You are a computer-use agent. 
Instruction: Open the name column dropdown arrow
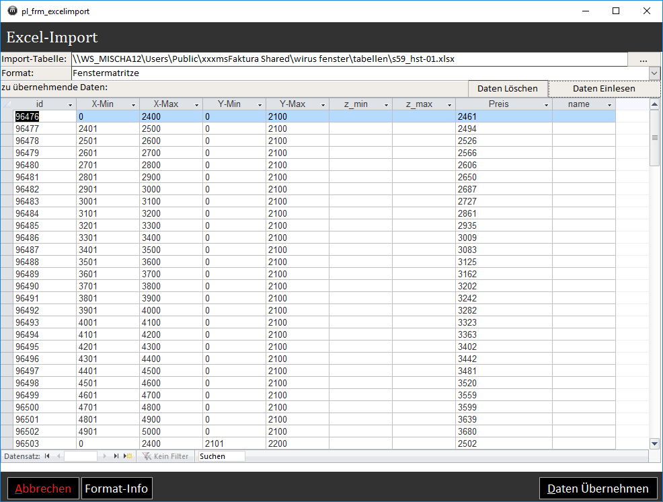tap(609, 104)
